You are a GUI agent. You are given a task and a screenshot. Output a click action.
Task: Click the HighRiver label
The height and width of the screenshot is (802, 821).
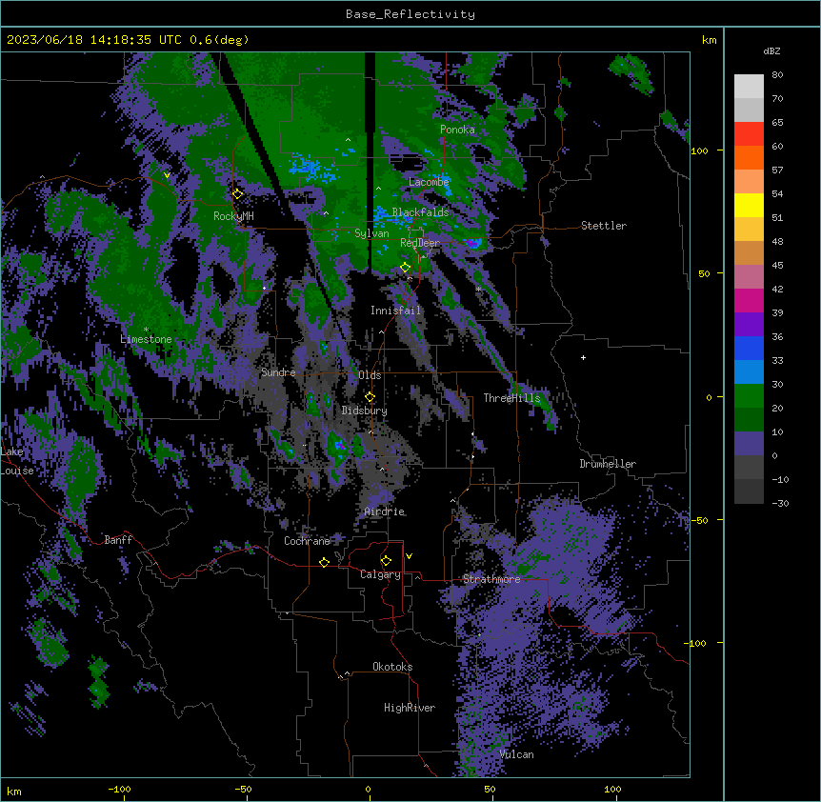410,708
